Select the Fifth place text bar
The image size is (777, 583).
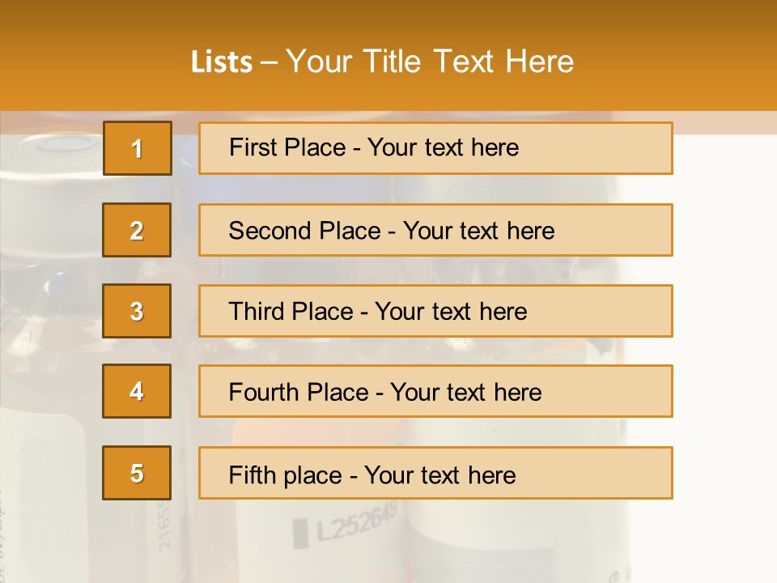(435, 473)
